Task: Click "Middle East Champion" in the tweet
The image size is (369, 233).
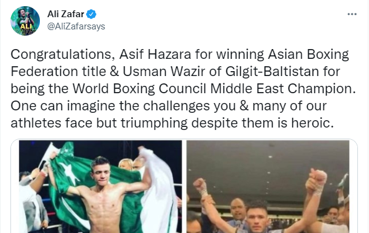Action: point(282,89)
